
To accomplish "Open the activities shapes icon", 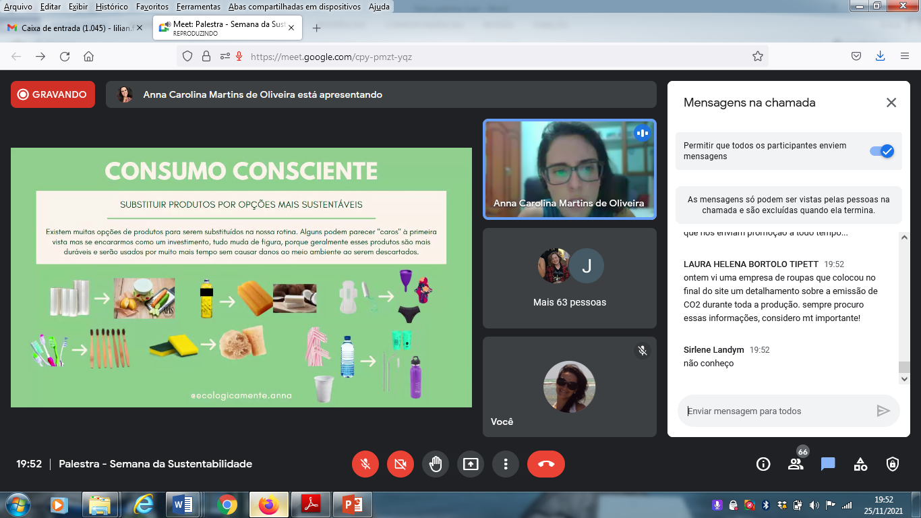I will (860, 464).
